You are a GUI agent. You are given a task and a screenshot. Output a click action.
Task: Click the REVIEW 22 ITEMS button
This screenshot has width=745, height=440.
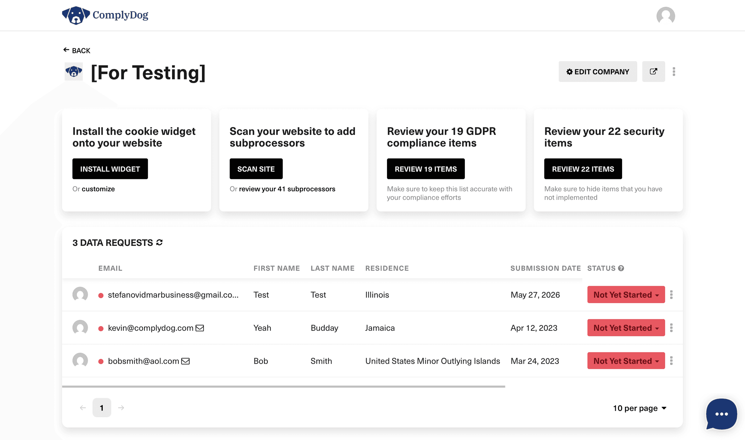point(583,169)
